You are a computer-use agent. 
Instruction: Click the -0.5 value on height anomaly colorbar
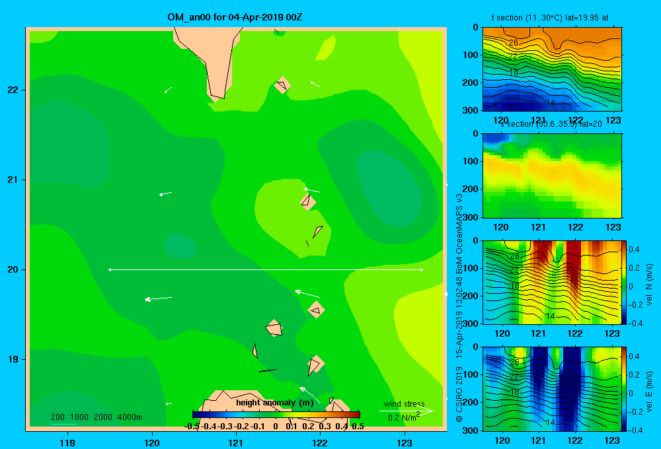pyautogui.click(x=192, y=427)
